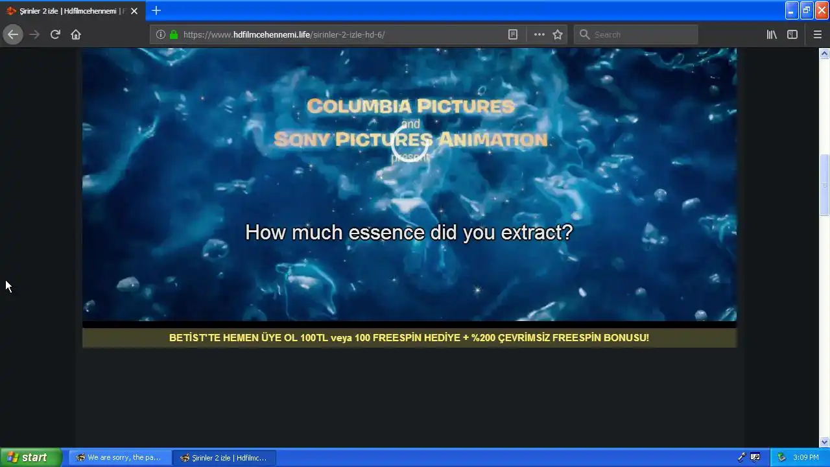The width and height of the screenshot is (830, 467).
Task: Show the sidebars button
Action: [792, 34]
